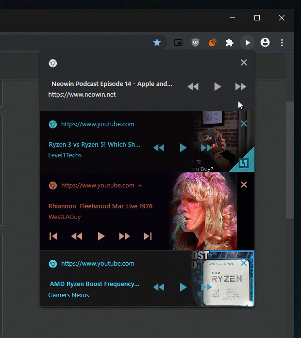Click the https://www.neowin.net source text
This screenshot has width=301, height=338.
pyautogui.click(x=82, y=94)
